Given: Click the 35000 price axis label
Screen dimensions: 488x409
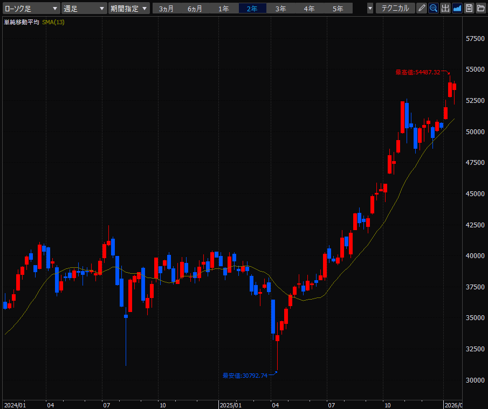Looking at the screenshot, I should click(475, 318).
